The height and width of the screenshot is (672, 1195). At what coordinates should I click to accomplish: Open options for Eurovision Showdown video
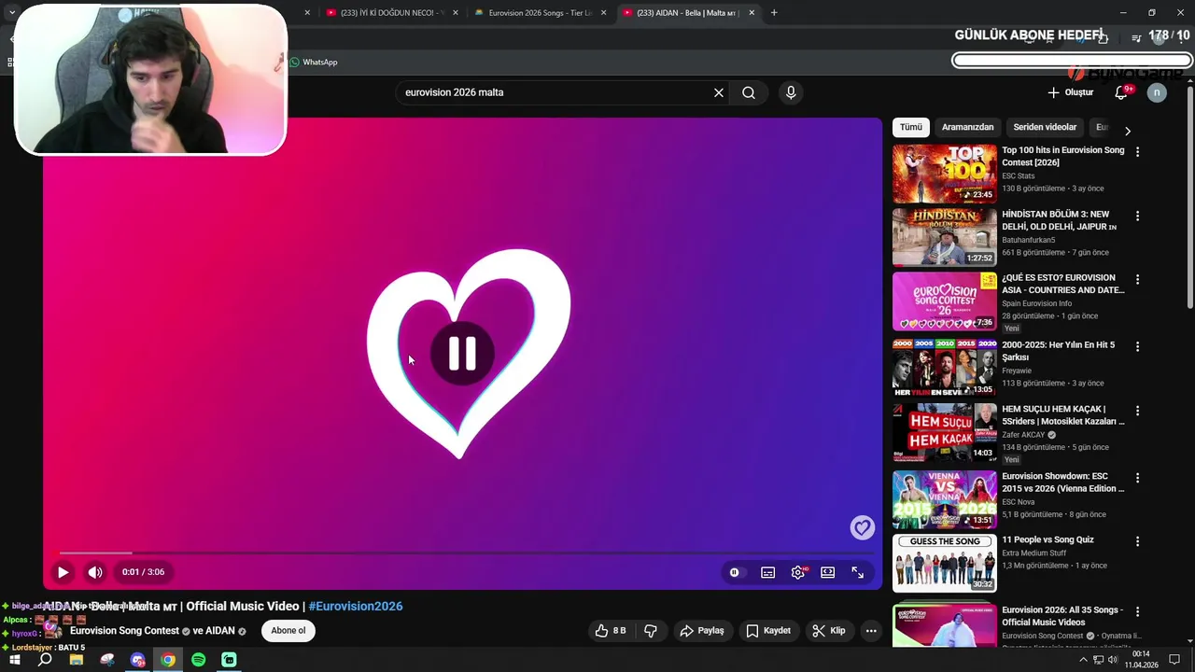tap(1137, 478)
